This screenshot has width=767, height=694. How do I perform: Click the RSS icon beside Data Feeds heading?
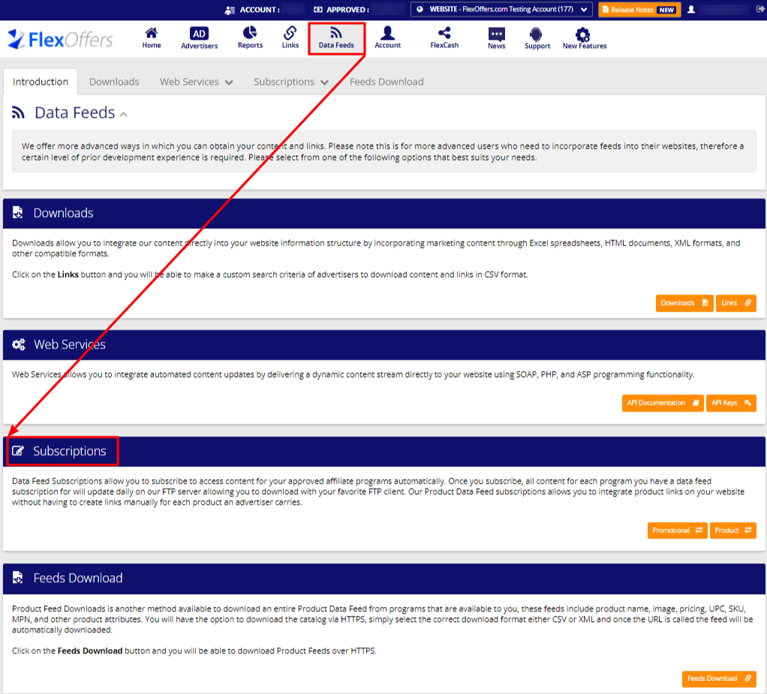(18, 113)
